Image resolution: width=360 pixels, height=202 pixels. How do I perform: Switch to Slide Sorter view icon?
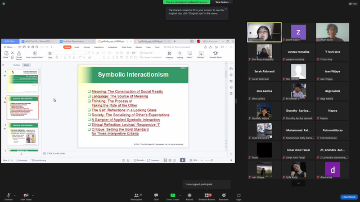tap(170, 160)
